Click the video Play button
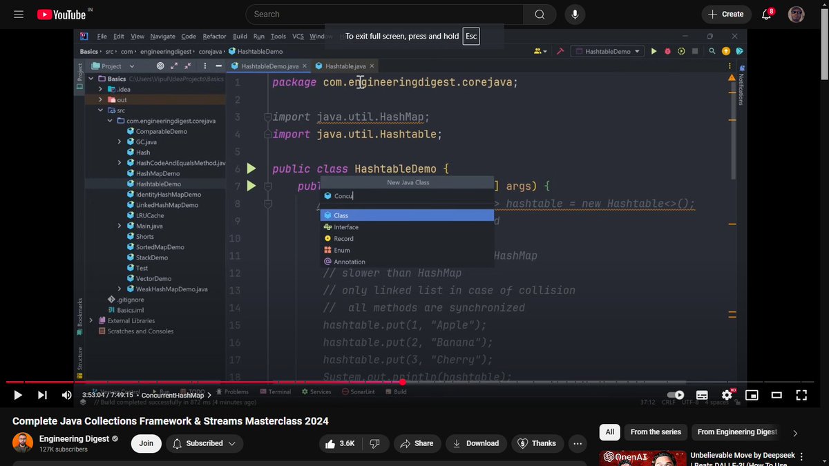829x466 pixels. 18,395
